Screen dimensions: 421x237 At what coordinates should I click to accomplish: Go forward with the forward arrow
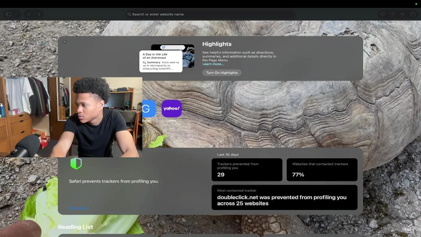coord(39,14)
